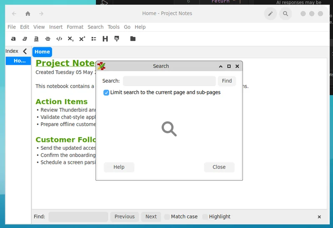The width and height of the screenshot is (333, 228).
Task: Click the Action Items heading
Action: [62, 102]
